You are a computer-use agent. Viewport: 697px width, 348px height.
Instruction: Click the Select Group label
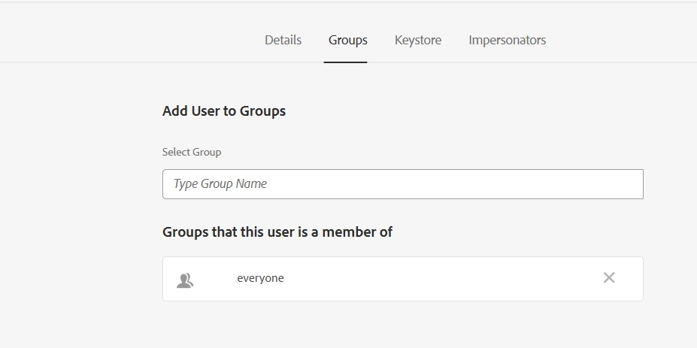[x=192, y=152]
